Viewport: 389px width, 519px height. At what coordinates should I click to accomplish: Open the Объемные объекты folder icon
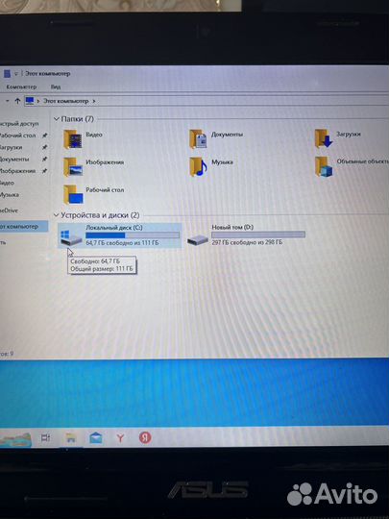[x=324, y=166]
